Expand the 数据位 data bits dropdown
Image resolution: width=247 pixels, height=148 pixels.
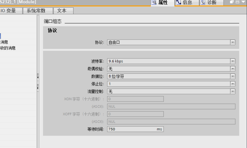pos(233,76)
